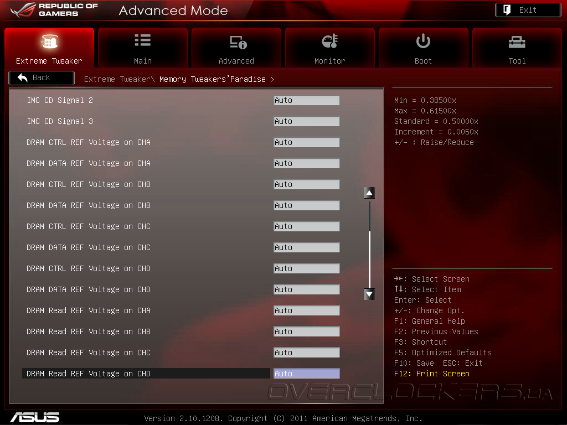Edit DRAM DATA REF Voltage on CHD value
The width and height of the screenshot is (567, 425).
307,289
